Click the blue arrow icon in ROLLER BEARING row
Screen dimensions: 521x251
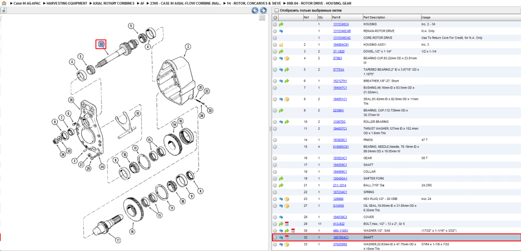coord(281,122)
